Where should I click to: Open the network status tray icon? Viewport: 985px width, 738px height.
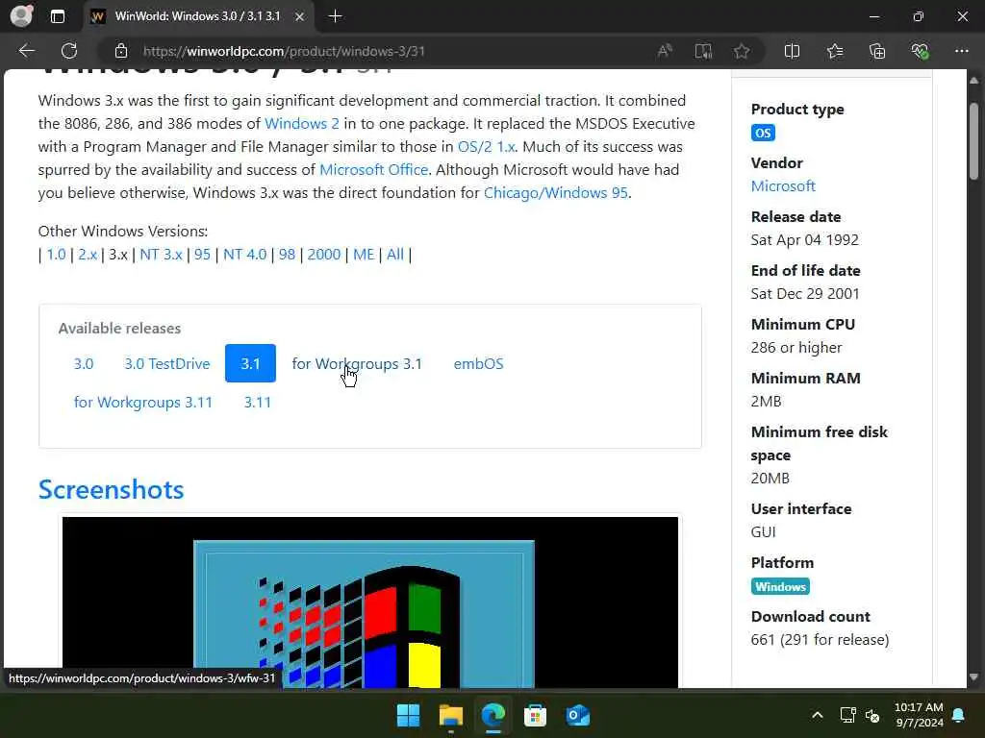pyautogui.click(x=848, y=715)
